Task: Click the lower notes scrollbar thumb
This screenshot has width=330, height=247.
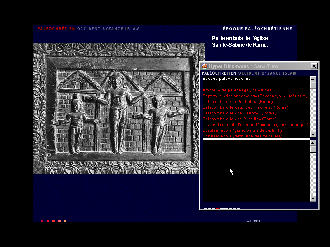Action: 313,149
